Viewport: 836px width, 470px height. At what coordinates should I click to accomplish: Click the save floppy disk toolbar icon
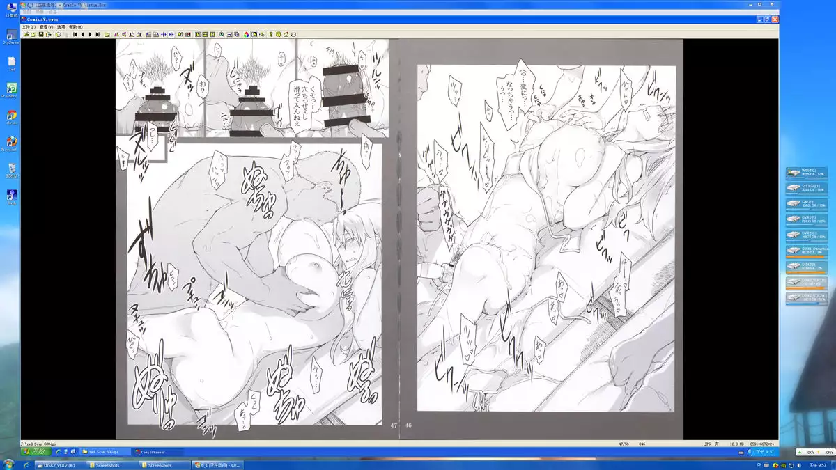pyautogui.click(x=41, y=33)
